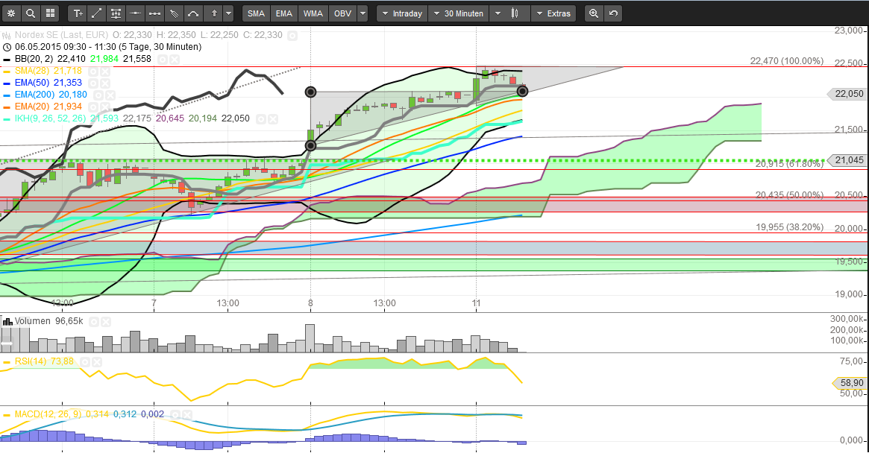The image size is (869, 456).
Task: Open IKH(9, 26, 52, 26) settings icon
Action: point(262,119)
